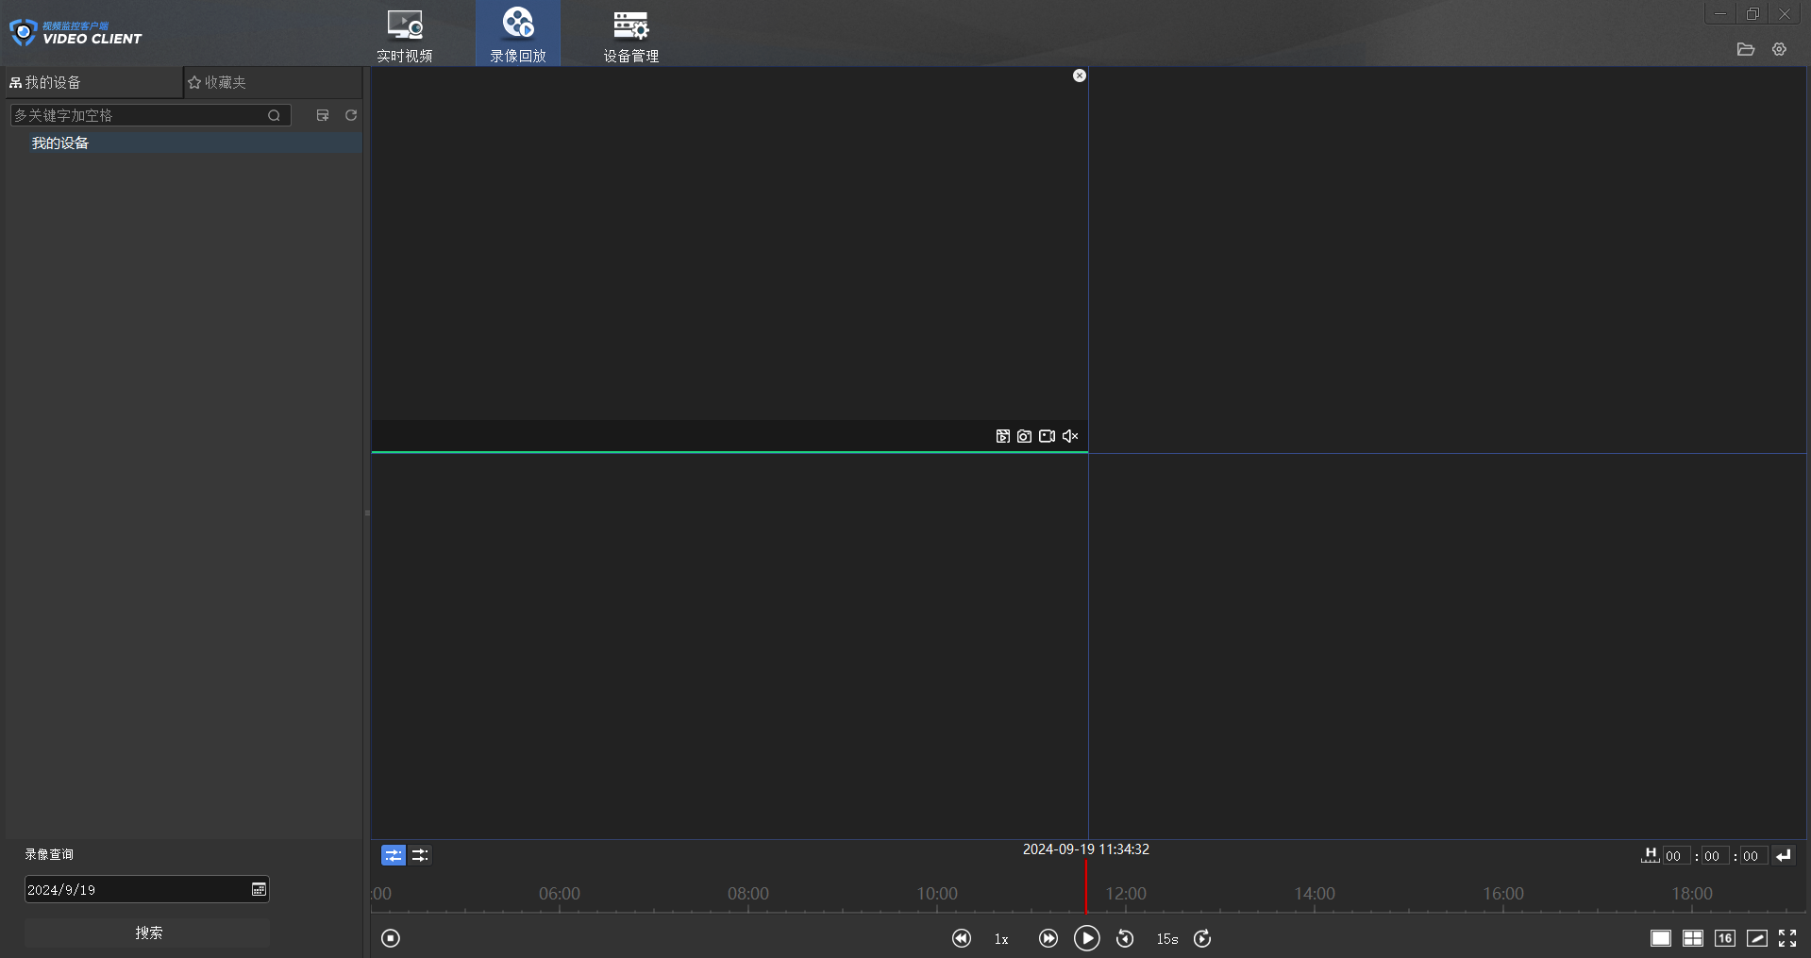This screenshot has height=958, width=1811.
Task: Open the 实时视频 live view tab
Action: 405,35
